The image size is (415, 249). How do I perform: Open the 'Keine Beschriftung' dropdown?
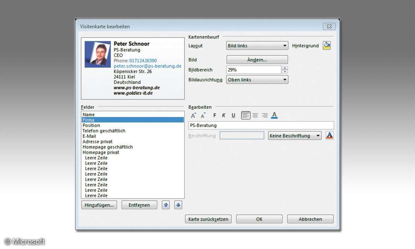click(x=295, y=136)
